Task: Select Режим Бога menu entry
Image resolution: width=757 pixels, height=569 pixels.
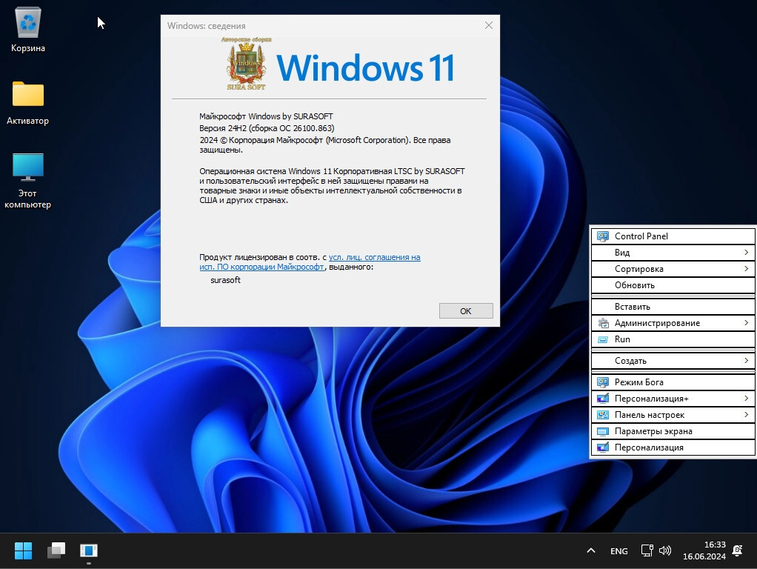Action: click(638, 382)
